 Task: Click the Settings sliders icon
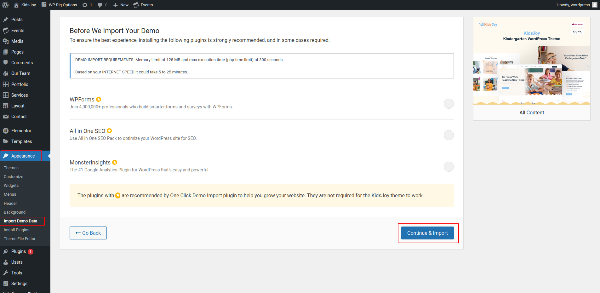[6, 284]
